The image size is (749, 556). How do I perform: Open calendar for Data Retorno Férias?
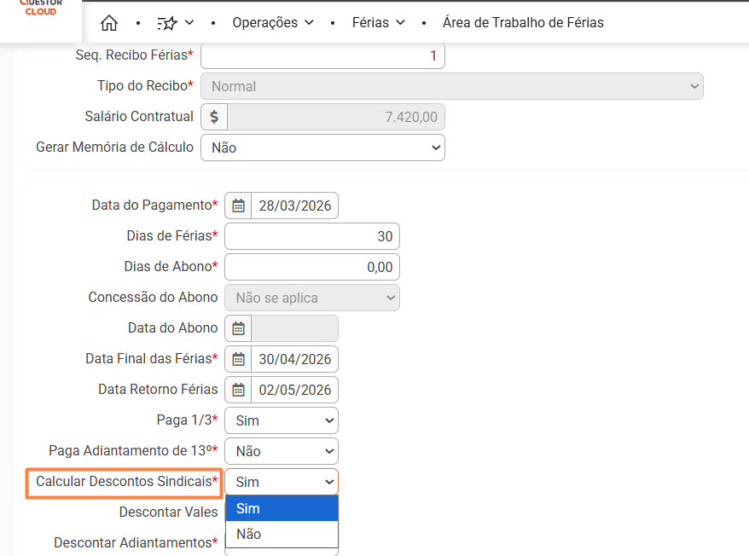tap(239, 390)
